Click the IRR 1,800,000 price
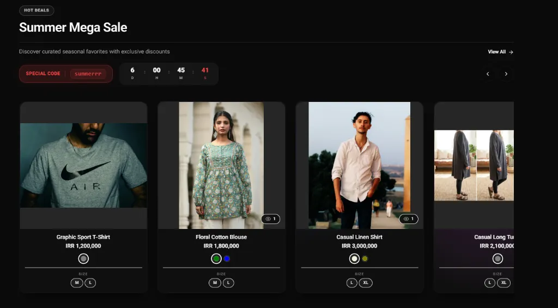Screen dimensions: 558x308 (221, 246)
